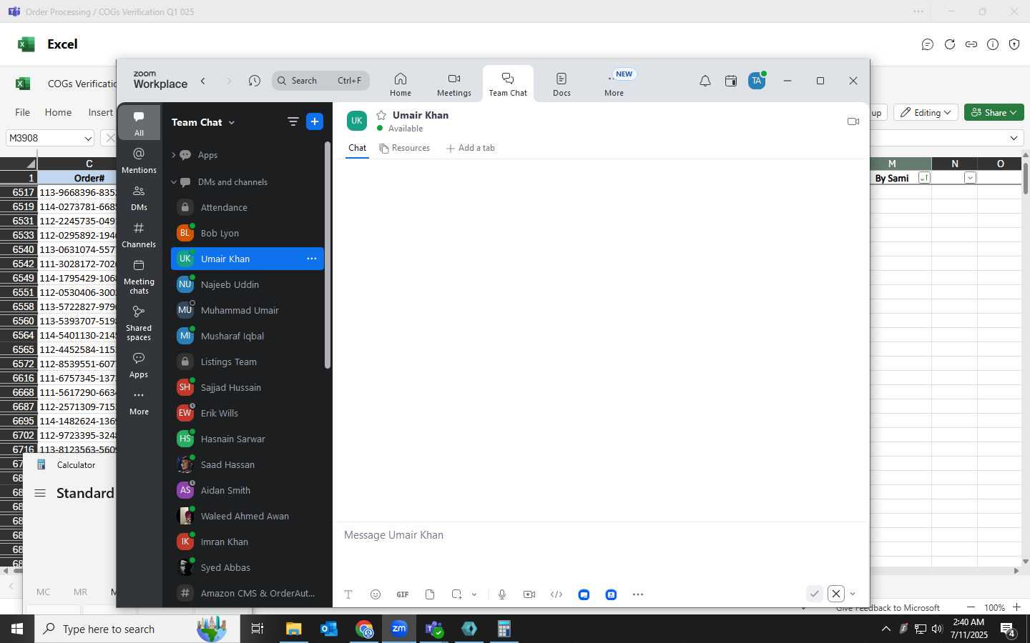Open screenshot capture dropdown arrow

pyautogui.click(x=474, y=594)
